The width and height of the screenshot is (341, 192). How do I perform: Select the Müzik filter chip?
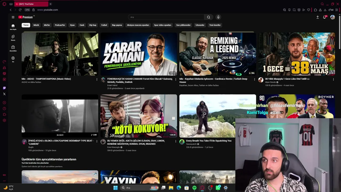36,25
